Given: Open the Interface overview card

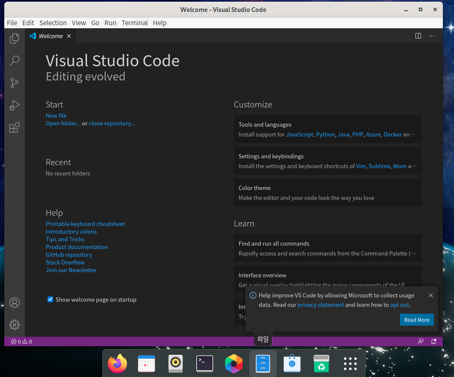Looking at the screenshot, I should (x=328, y=276).
